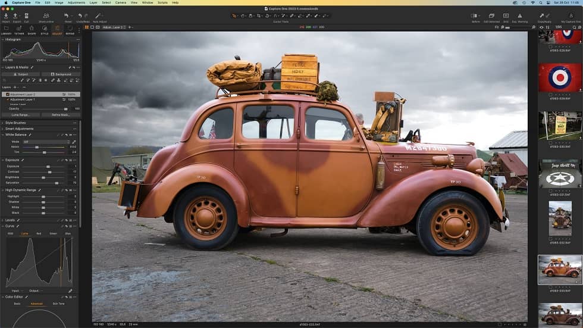Screen dimensions: 583x328
Task: Select the pointer cursor tool
Action: click(234, 16)
